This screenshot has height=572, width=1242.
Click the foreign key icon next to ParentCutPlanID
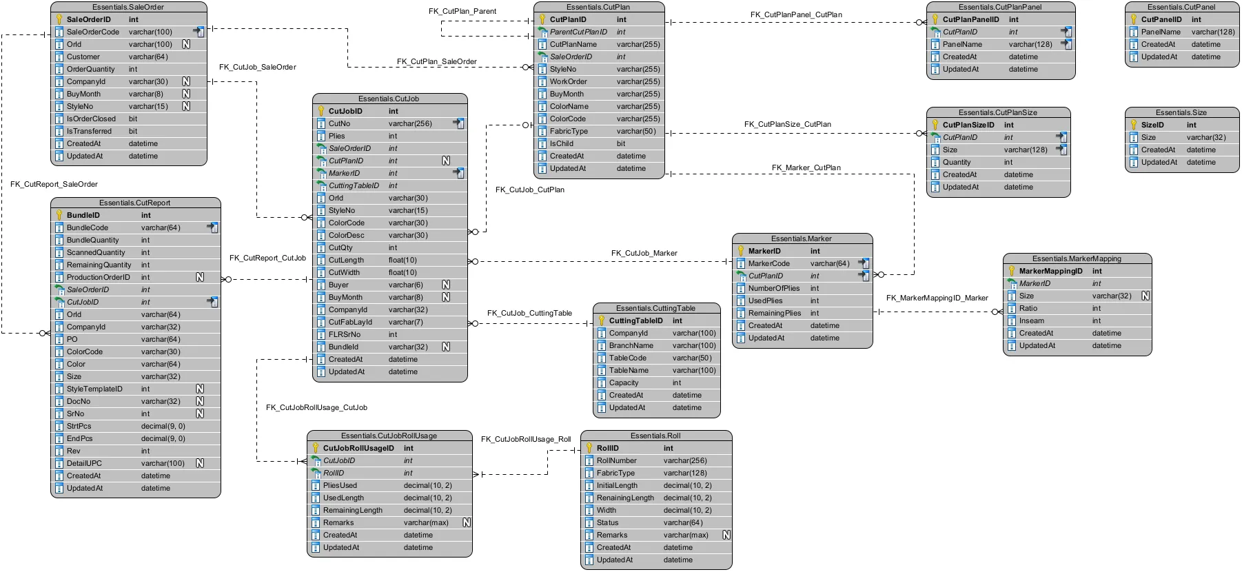pos(542,32)
